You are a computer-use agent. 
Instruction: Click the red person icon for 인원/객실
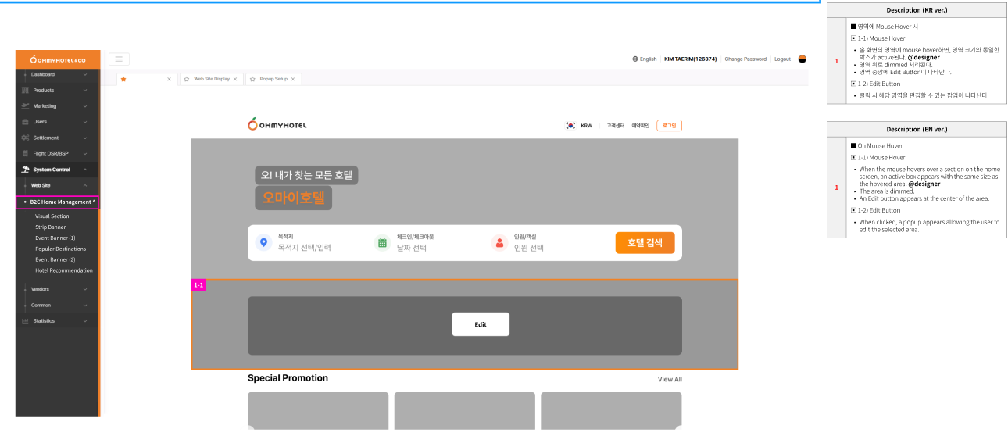point(499,242)
